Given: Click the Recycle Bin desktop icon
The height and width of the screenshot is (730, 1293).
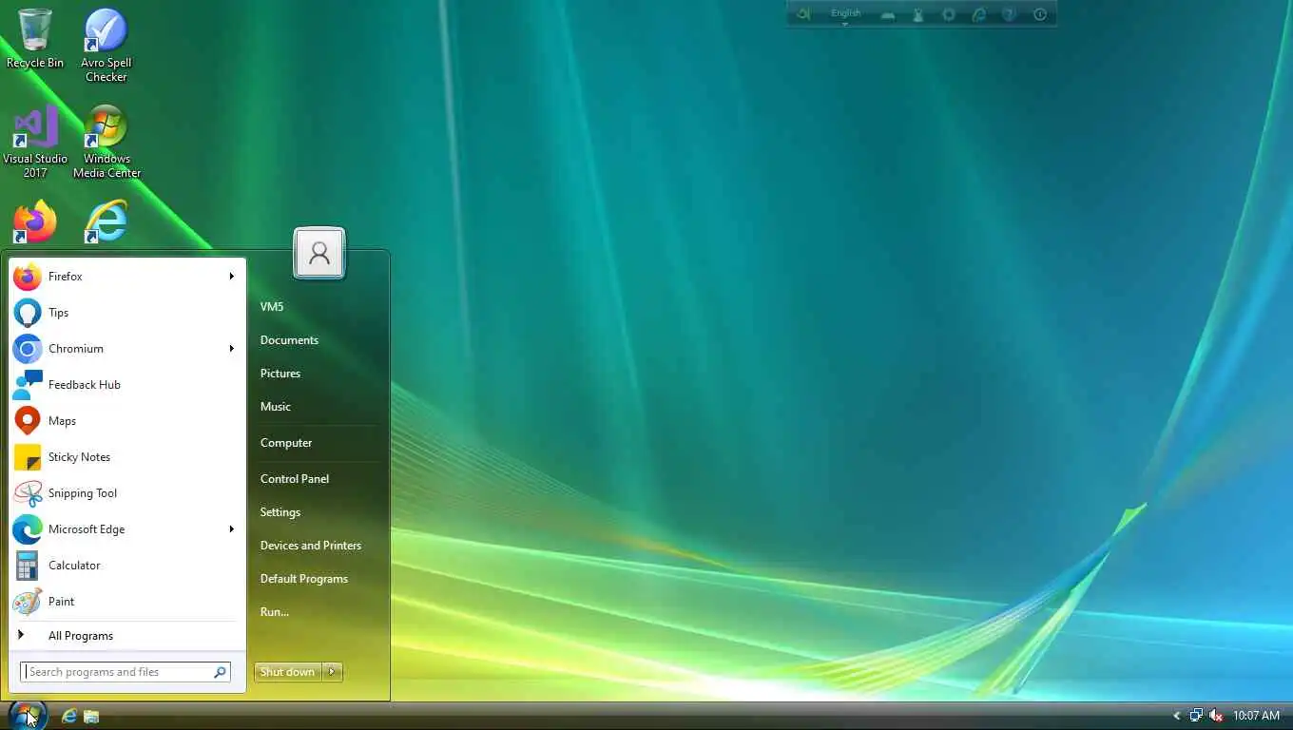Looking at the screenshot, I should [35, 39].
